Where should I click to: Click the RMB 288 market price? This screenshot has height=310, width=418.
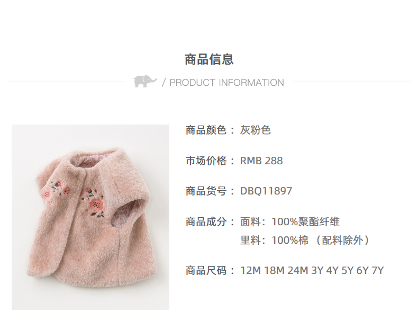[261, 161]
